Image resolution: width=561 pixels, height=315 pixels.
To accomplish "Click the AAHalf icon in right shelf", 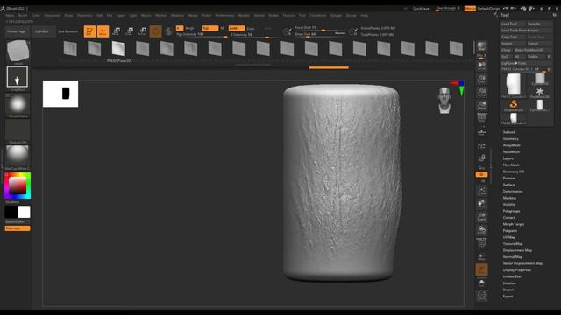I will 481,105.
